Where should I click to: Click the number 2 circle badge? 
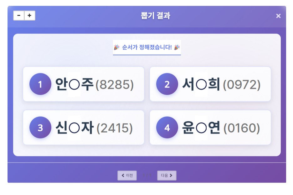point(167,84)
